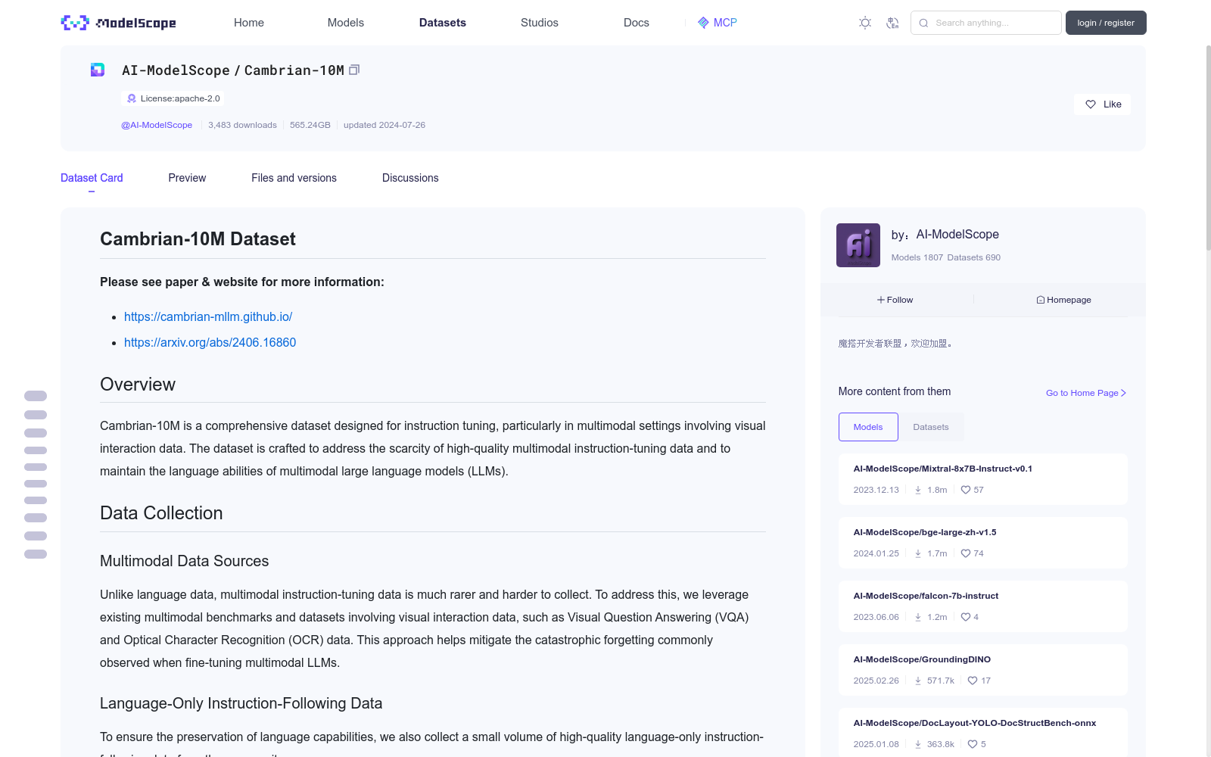The image size is (1211, 757).
Task: Open the arxiv.org/abs/2406.16860 paper link
Action: (210, 342)
